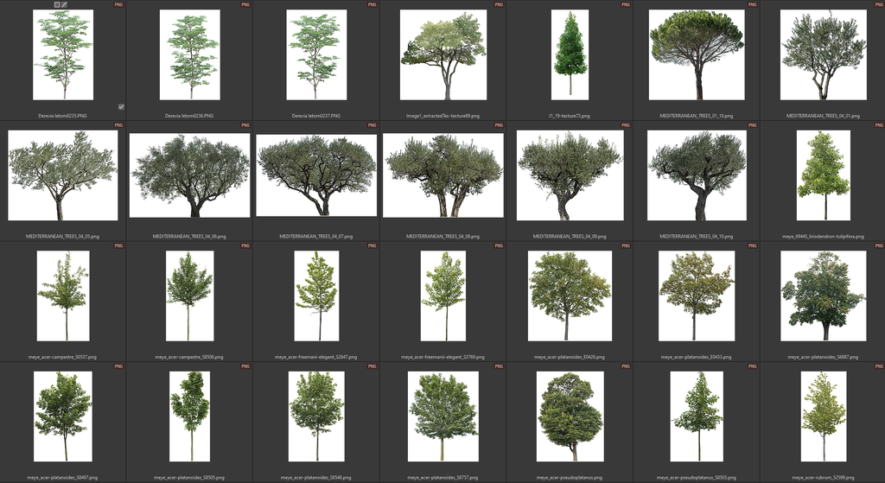This screenshot has height=483, width=885.
Task: Click the PNG badge on meye_acer-rubrum_S2599 tile
Action: [x=879, y=366]
